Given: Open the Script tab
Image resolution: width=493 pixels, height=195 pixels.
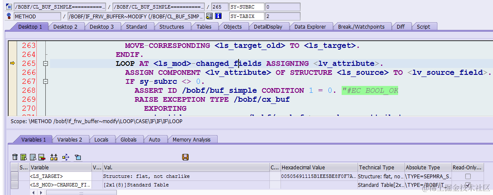Looking at the screenshot, I should click(x=423, y=27).
